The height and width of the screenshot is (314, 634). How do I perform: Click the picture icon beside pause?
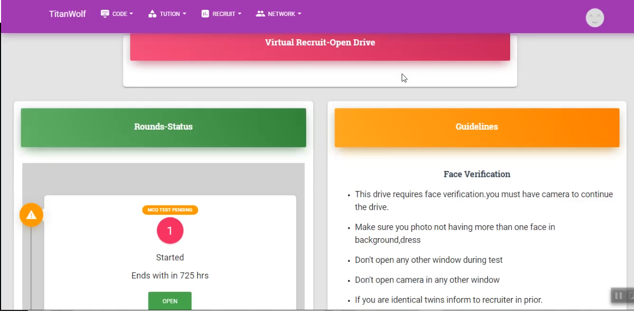(x=630, y=295)
